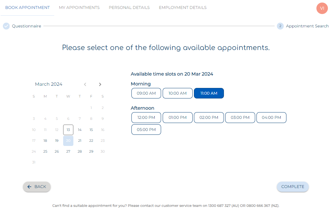Choose the 10:00 AM time slot
The height and width of the screenshot is (217, 333).
click(x=177, y=93)
